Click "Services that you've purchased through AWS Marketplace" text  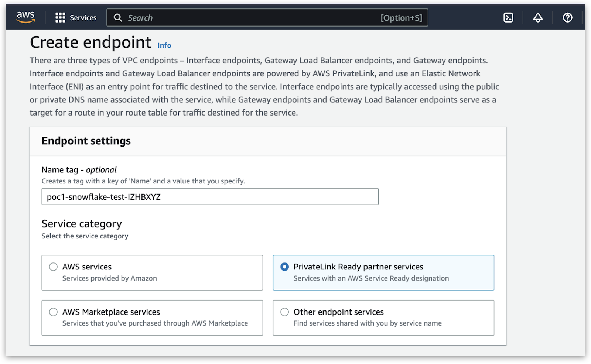click(155, 323)
